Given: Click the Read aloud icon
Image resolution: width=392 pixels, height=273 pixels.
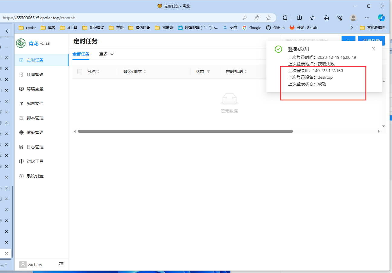Looking at the screenshot, I should point(257,18).
